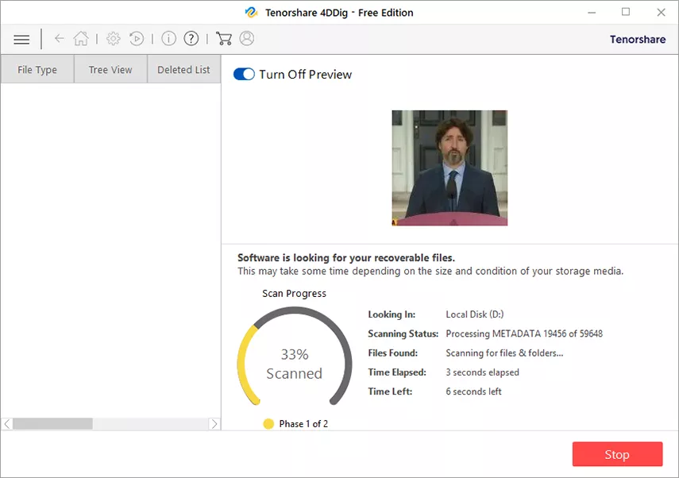Open the info icon in toolbar
This screenshot has height=478, width=679.
[168, 39]
